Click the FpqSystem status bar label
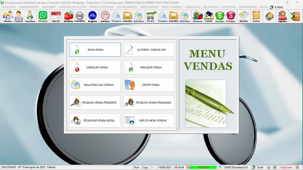The image size is (303, 170). (286, 167)
